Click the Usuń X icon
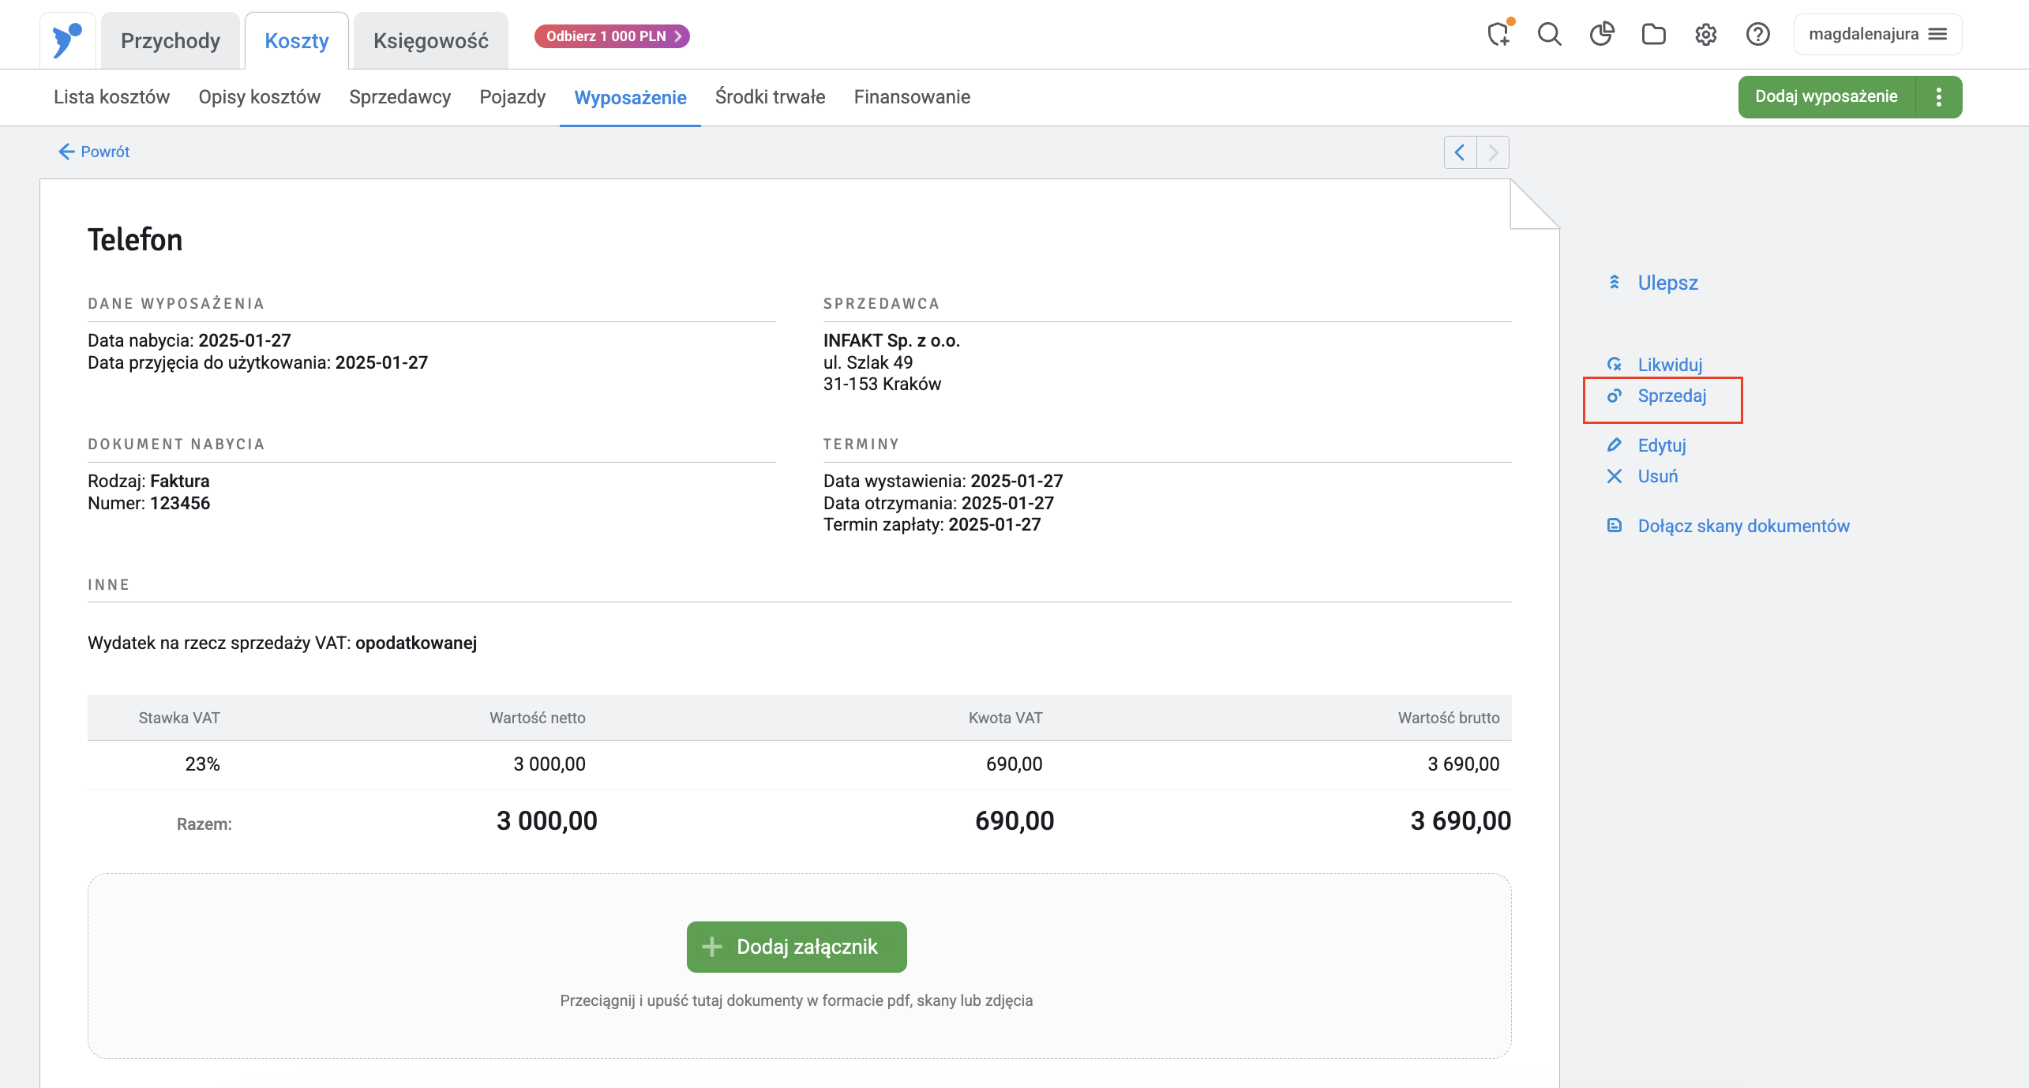Image resolution: width=2029 pixels, height=1088 pixels. 1615,476
